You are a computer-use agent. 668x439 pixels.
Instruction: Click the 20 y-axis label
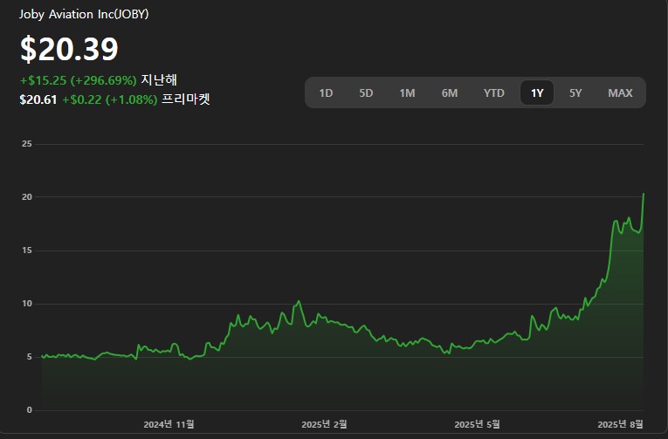point(27,196)
